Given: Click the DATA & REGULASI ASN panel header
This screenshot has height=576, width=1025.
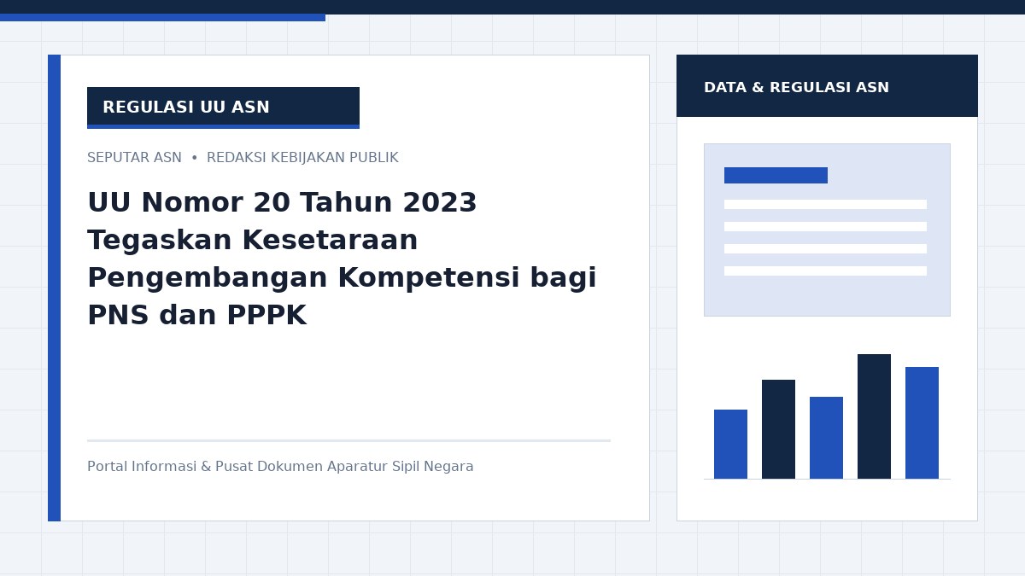Looking at the screenshot, I should (827, 86).
